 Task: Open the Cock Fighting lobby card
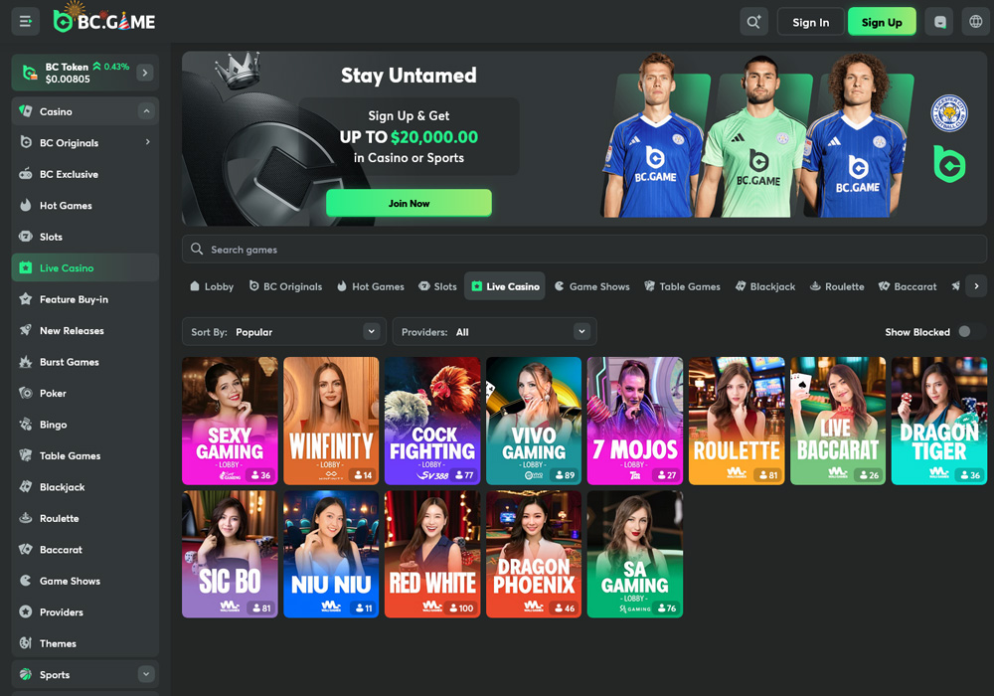pos(432,421)
